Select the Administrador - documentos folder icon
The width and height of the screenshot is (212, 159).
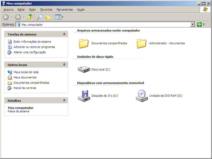pos(142,43)
